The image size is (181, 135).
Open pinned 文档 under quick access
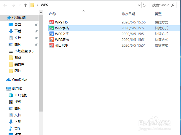18,38
